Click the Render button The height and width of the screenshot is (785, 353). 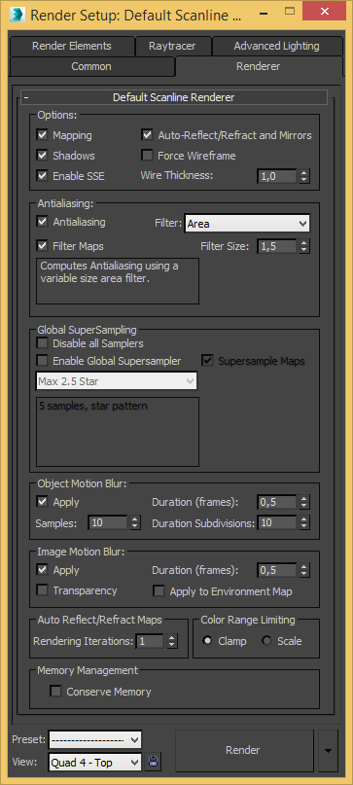coord(244,750)
